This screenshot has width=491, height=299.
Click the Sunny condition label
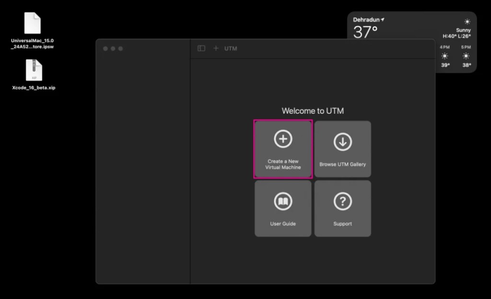point(463,30)
